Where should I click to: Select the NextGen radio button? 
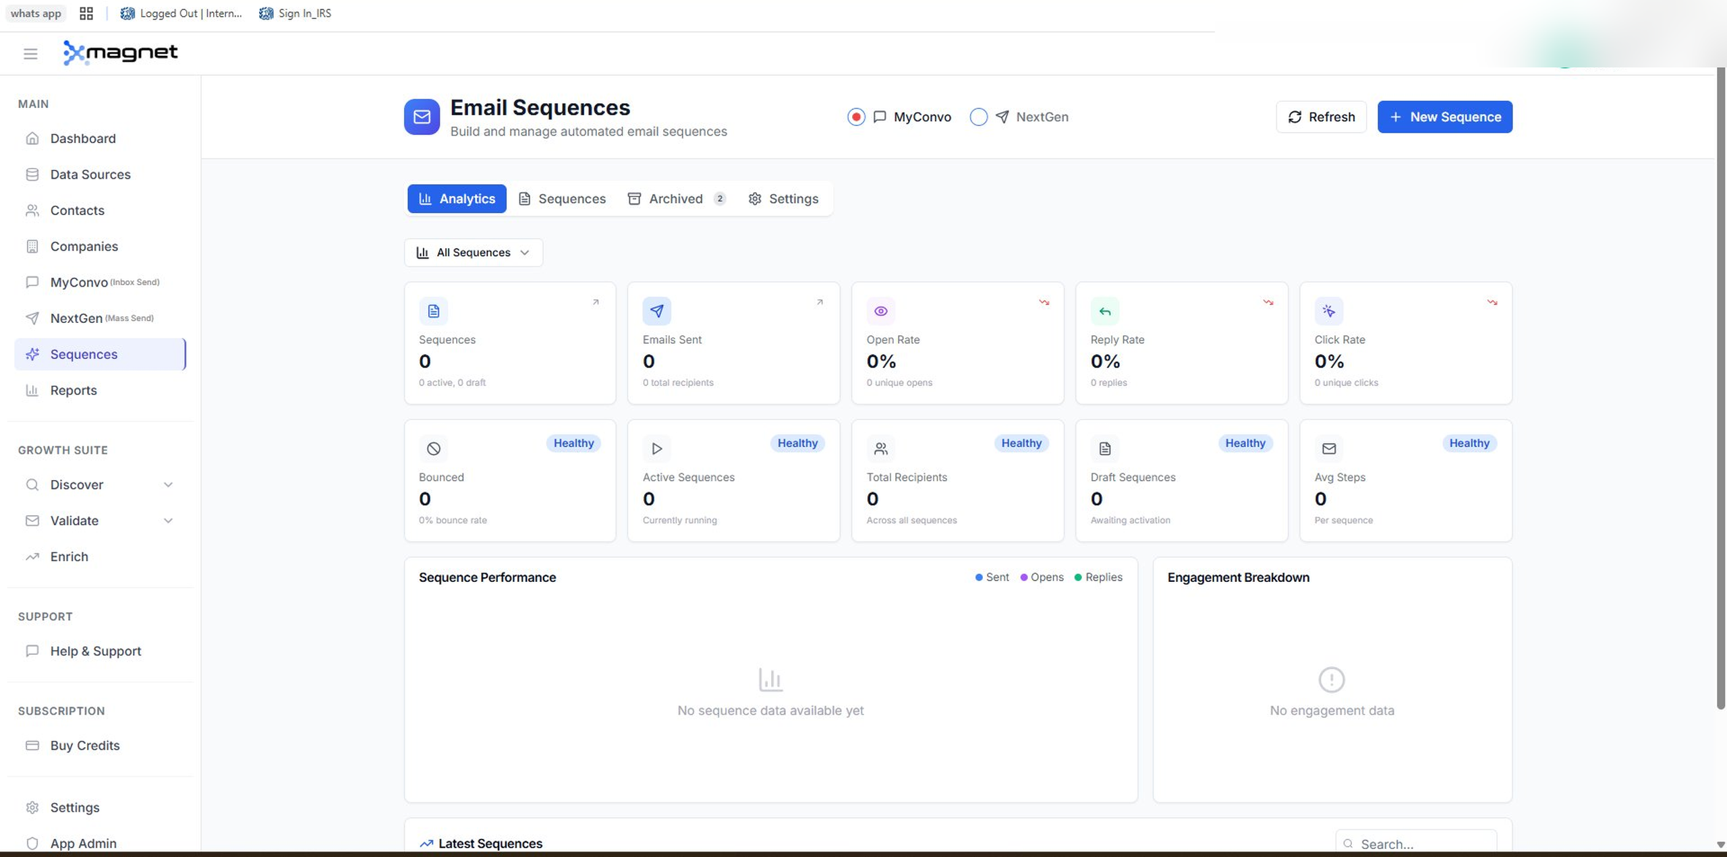[978, 117]
